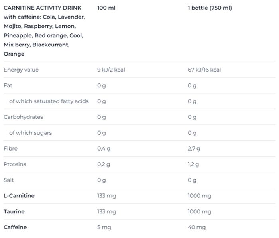Viewport: 279px width, 238px height.
Task: Click the Energy value row label
Action: click(21, 70)
